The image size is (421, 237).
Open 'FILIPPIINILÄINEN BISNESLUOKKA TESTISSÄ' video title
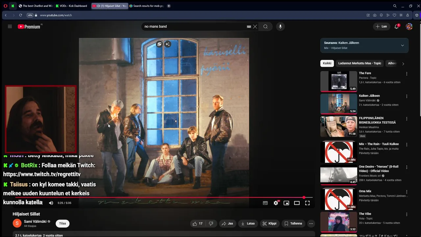point(377,120)
